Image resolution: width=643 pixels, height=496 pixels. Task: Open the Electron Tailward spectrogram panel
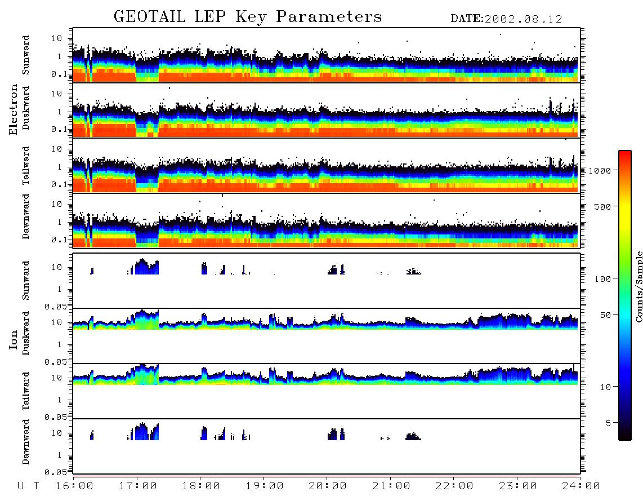click(327, 165)
